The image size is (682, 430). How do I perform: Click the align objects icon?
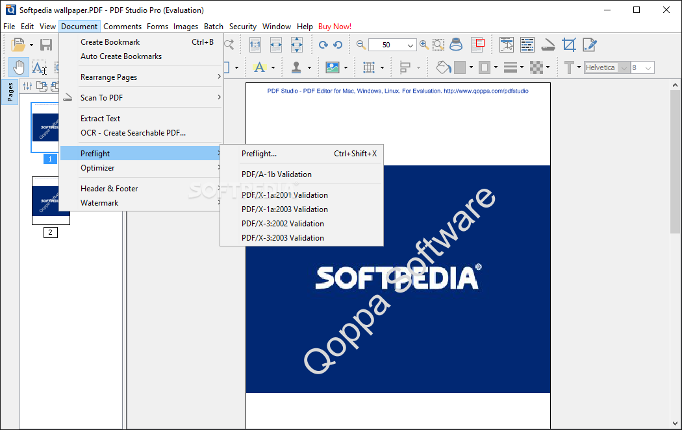405,67
